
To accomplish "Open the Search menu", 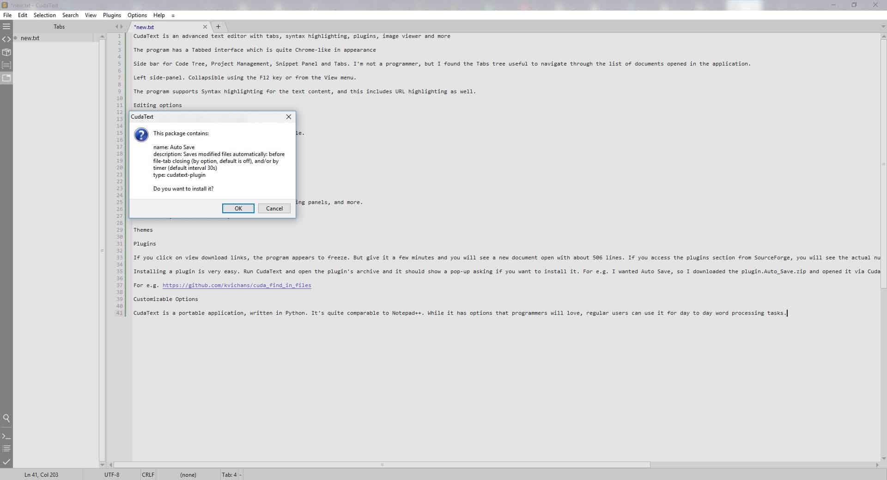I will pos(70,15).
